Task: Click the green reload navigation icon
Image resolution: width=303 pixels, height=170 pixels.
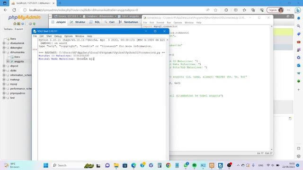Action: [34, 24]
